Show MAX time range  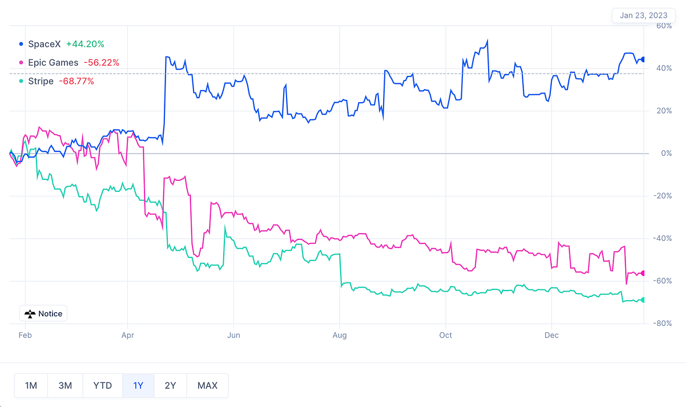pos(207,385)
